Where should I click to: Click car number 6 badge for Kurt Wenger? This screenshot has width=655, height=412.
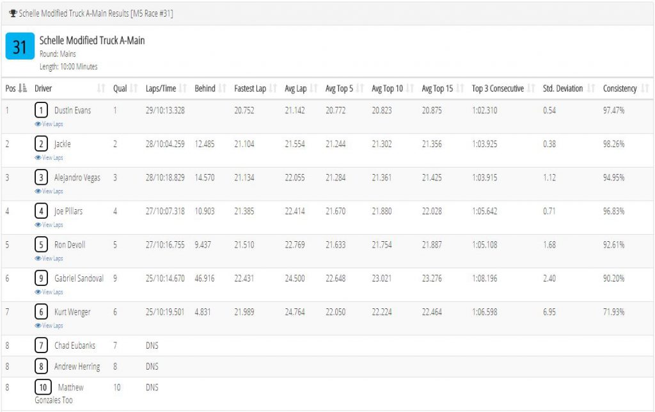click(41, 312)
